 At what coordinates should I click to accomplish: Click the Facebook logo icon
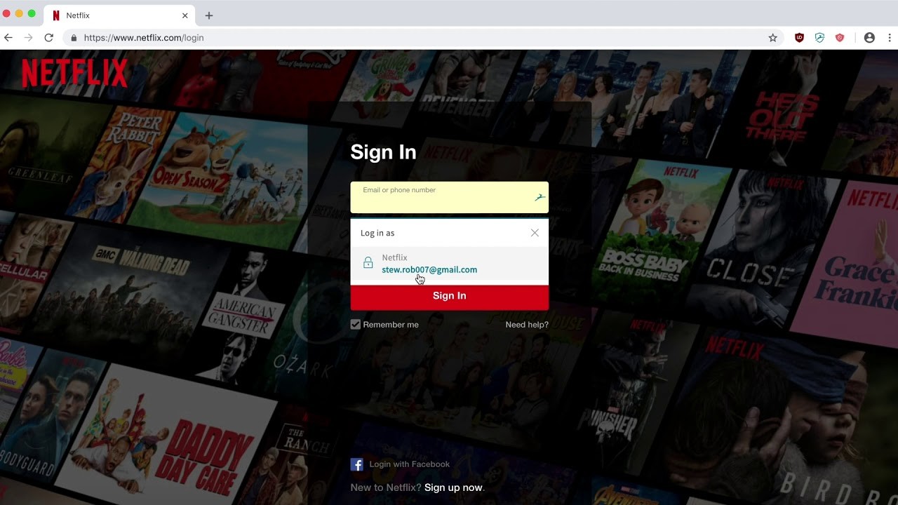coord(356,464)
